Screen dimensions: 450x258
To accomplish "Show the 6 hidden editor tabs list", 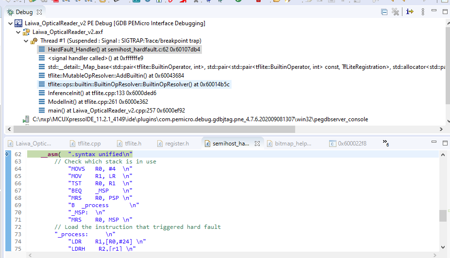I will click(385, 143).
